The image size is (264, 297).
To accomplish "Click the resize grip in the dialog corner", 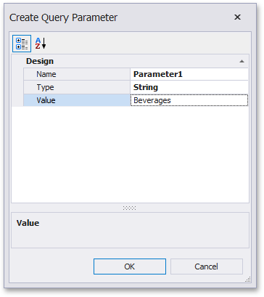I will click(x=248, y=280).
